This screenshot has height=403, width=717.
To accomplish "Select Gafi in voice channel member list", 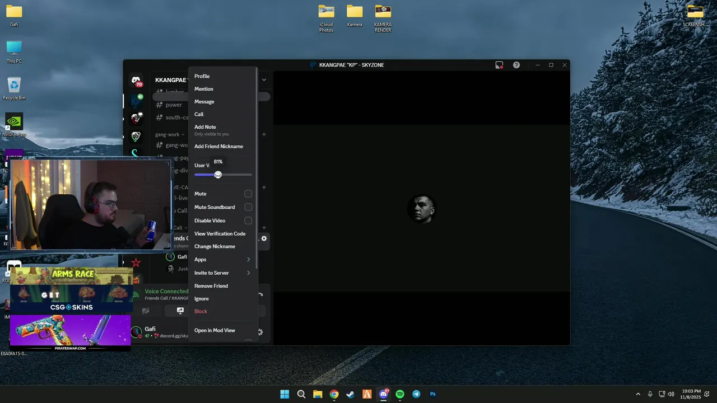I will click(x=177, y=257).
